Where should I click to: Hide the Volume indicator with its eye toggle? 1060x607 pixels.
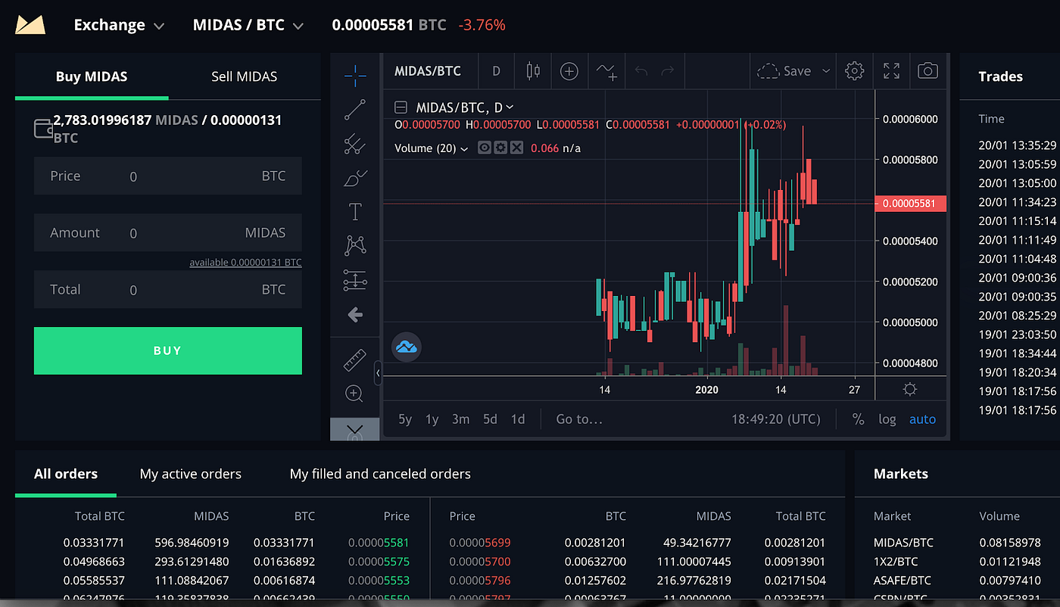point(484,148)
